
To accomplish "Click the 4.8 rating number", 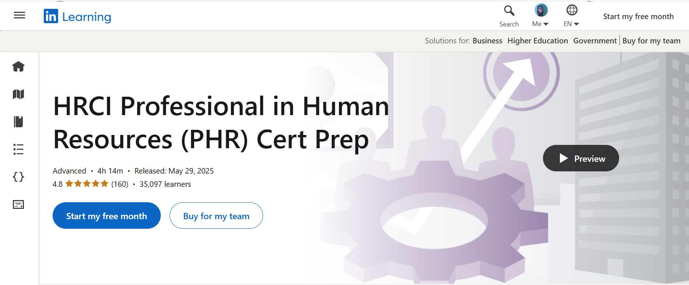I will (x=57, y=184).
